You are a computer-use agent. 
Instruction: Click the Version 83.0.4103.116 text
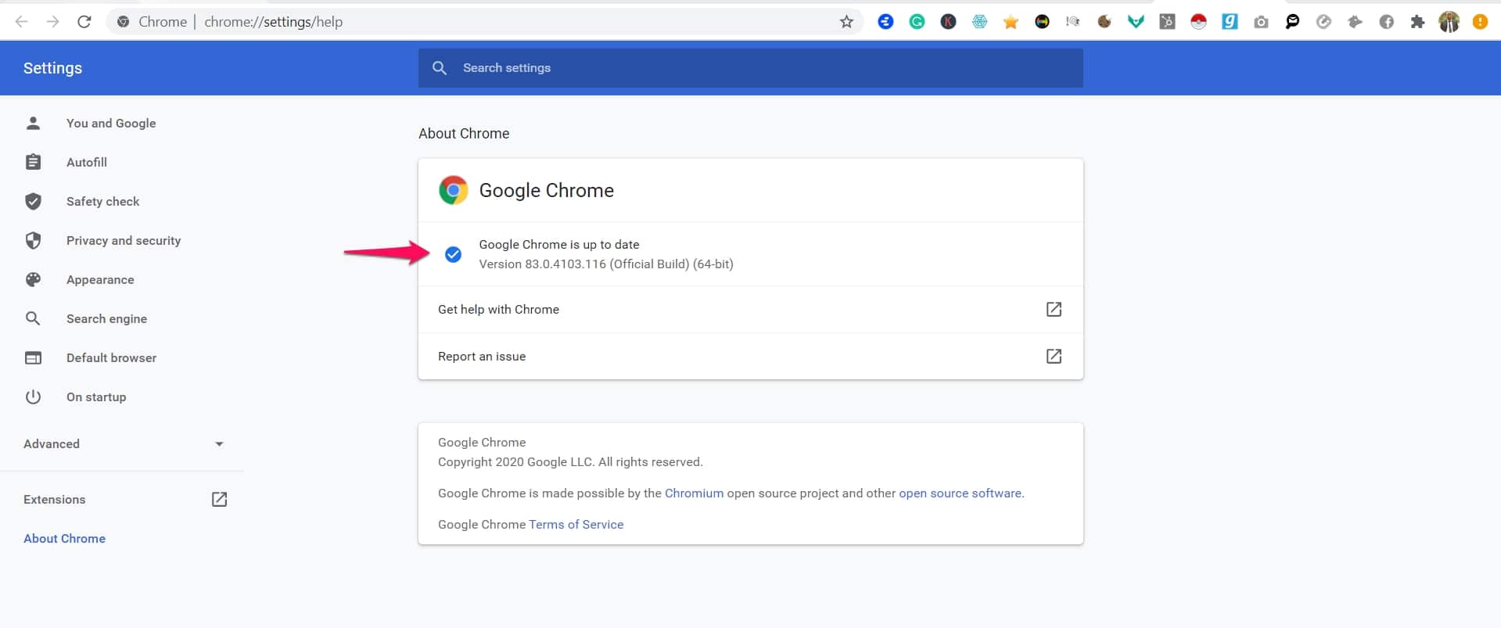(606, 264)
